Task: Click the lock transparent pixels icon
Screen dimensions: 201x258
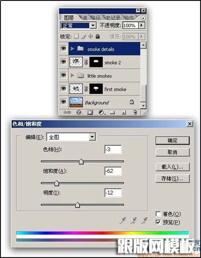Action: 76,36
